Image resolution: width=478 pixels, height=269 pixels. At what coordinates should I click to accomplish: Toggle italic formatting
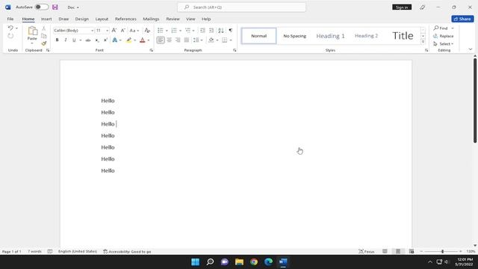click(x=66, y=40)
